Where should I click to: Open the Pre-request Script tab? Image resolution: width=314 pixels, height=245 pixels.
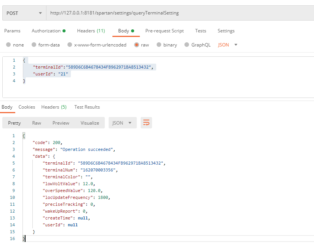164,31
